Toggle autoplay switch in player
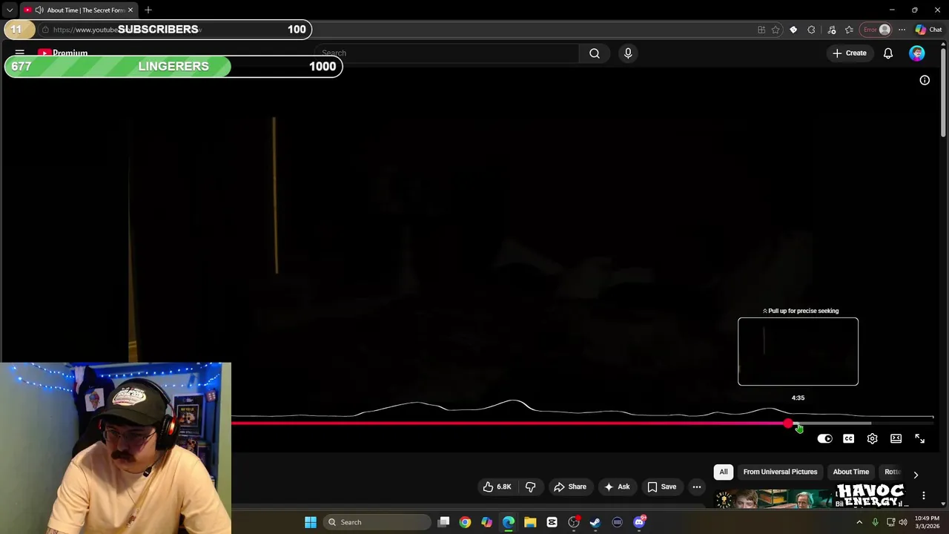Image resolution: width=949 pixels, height=534 pixels. pyautogui.click(x=824, y=439)
